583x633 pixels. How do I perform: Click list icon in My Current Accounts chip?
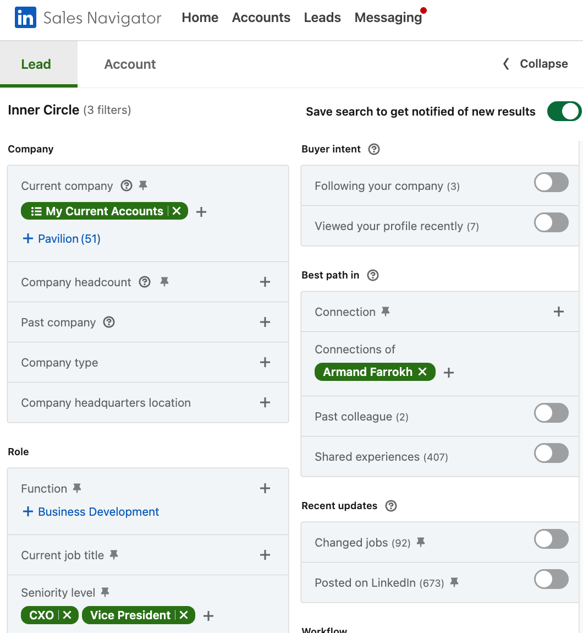[36, 211]
